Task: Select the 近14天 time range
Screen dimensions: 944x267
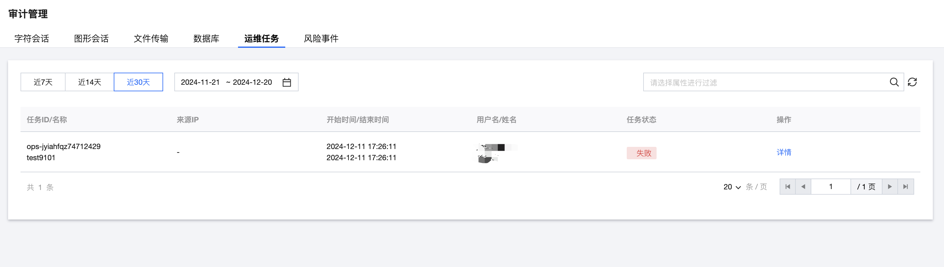Action: click(89, 82)
